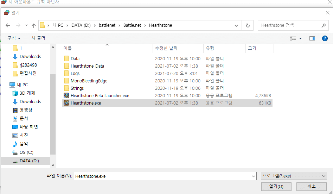Click DATA (D:) in the address breadcrumb

coord(81,25)
